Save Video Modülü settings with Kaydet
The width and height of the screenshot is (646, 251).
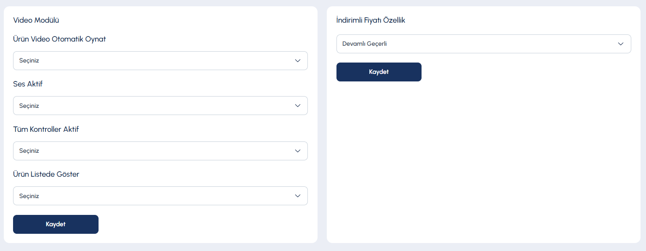pyautogui.click(x=56, y=225)
